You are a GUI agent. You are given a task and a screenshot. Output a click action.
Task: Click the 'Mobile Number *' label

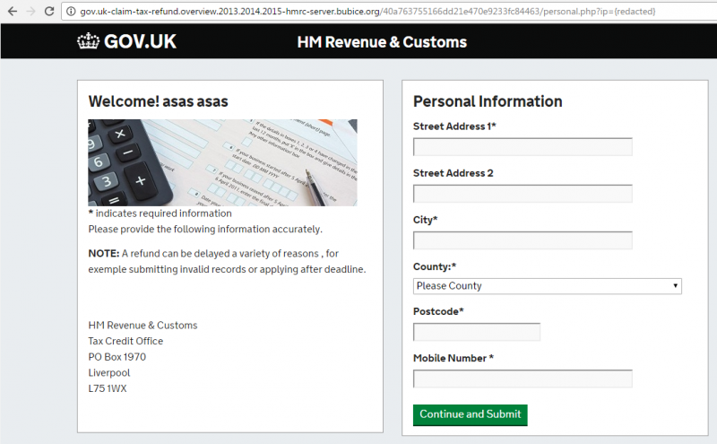pyautogui.click(x=454, y=359)
